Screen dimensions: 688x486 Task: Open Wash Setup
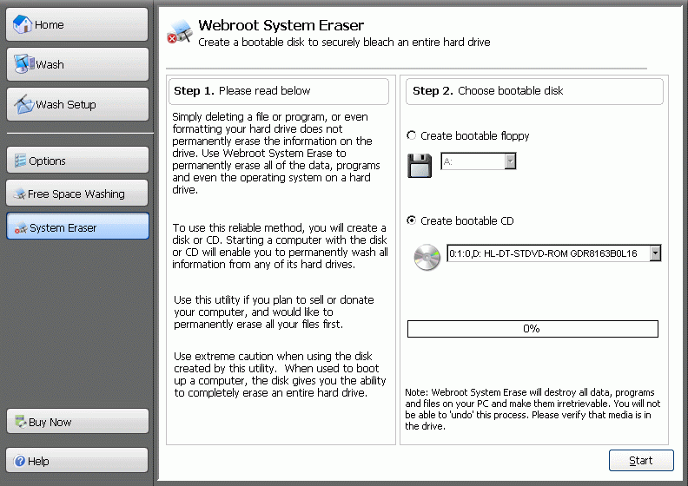(x=77, y=104)
